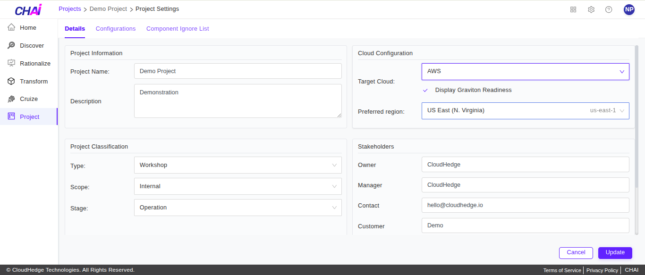Viewport: 645px width, 275px height.
Task: Open the settings gear icon
Action: (591, 9)
